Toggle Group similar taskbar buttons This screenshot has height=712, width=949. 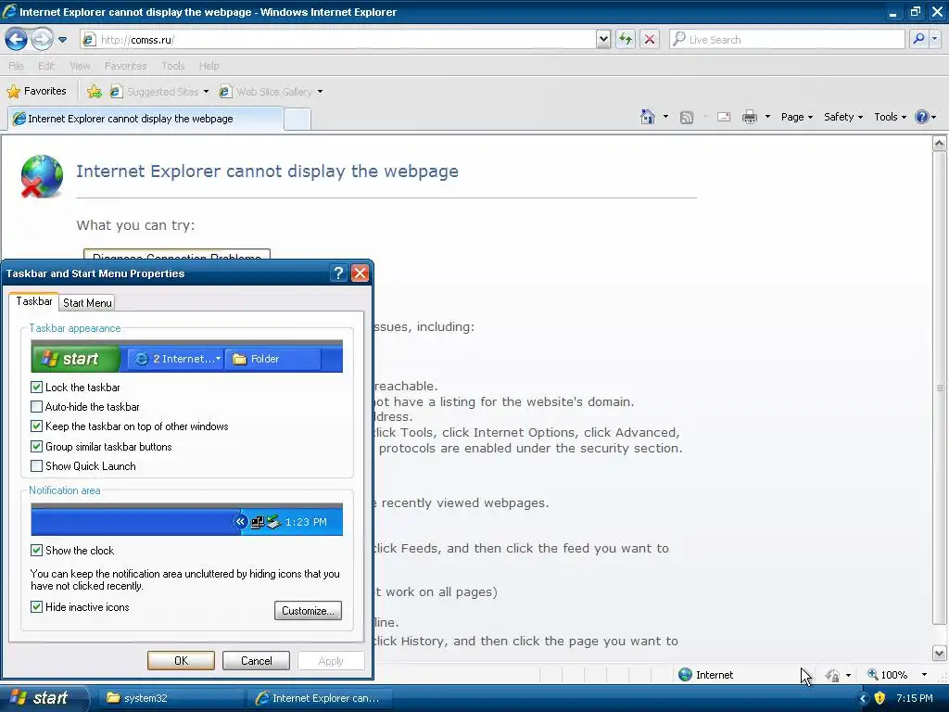pyautogui.click(x=36, y=447)
